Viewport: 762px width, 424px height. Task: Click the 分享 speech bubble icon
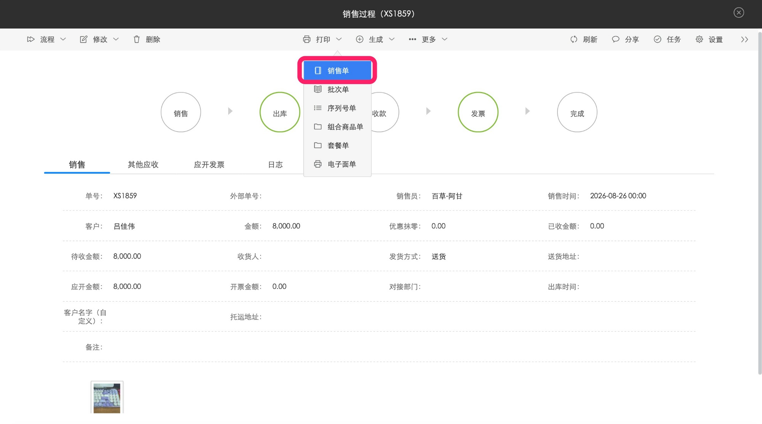(616, 39)
